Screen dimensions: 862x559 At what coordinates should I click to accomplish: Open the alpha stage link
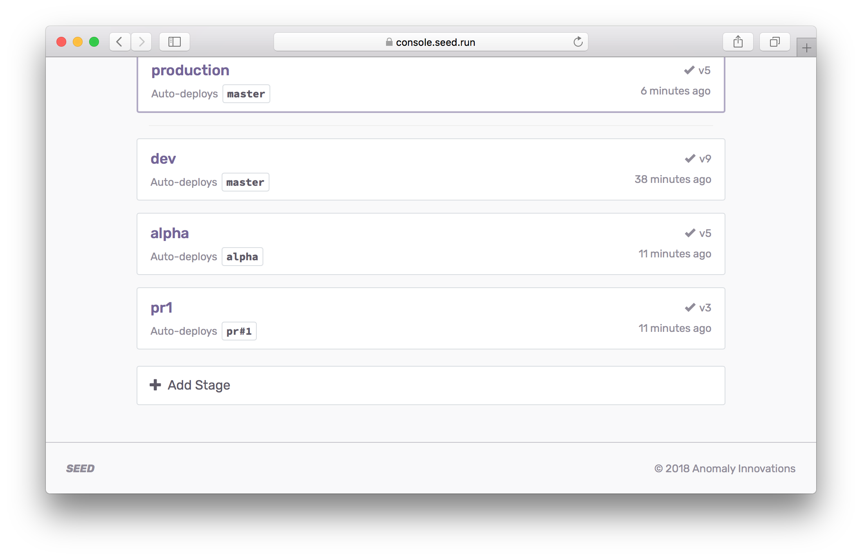click(170, 233)
